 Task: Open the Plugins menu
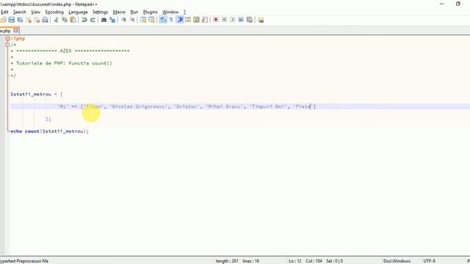click(150, 12)
